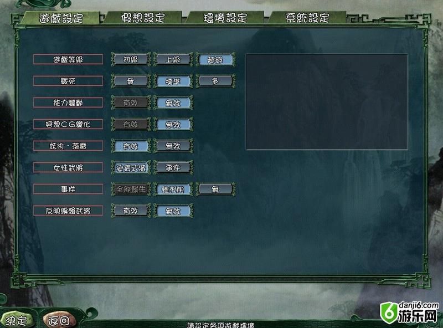Choose 有效 for 容貌CG變化
Viewport: 443px width, 328px height.
[131, 125]
